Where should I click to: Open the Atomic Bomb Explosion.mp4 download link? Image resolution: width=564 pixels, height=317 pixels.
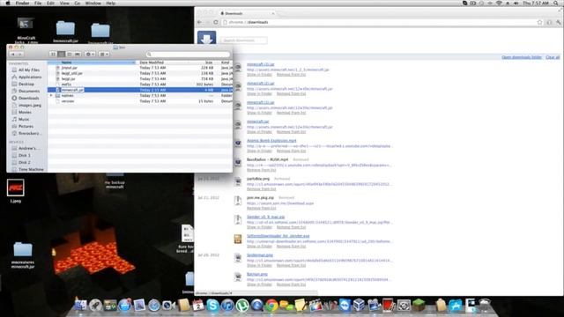(x=271, y=141)
